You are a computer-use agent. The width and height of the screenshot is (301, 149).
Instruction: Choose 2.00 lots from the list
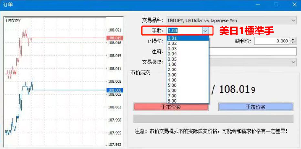point(188,70)
